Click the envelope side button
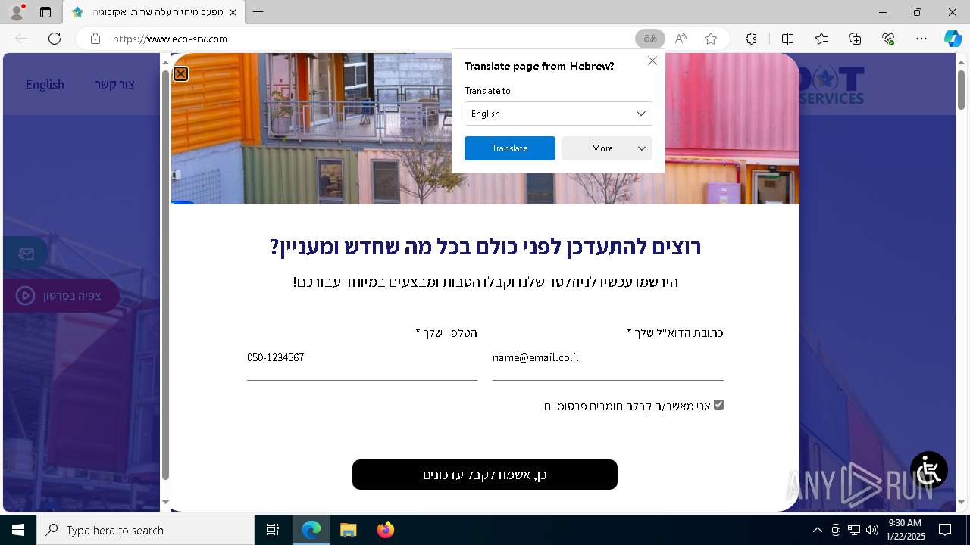This screenshot has width=970, height=545. [25, 254]
